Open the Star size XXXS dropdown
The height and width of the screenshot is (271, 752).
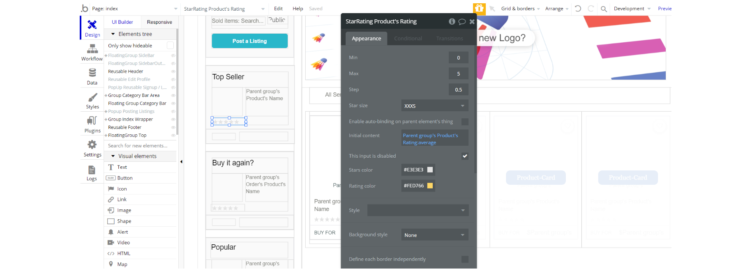435,106
